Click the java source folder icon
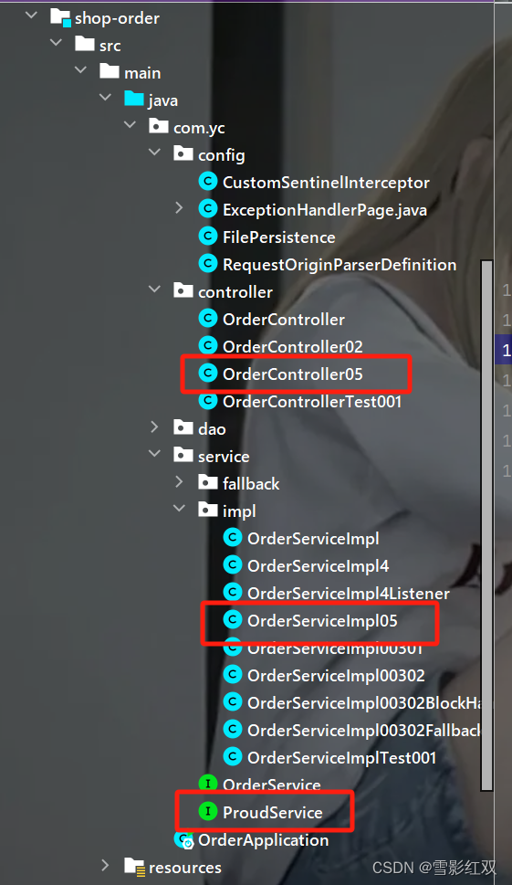This screenshot has height=885, width=512. tap(134, 100)
